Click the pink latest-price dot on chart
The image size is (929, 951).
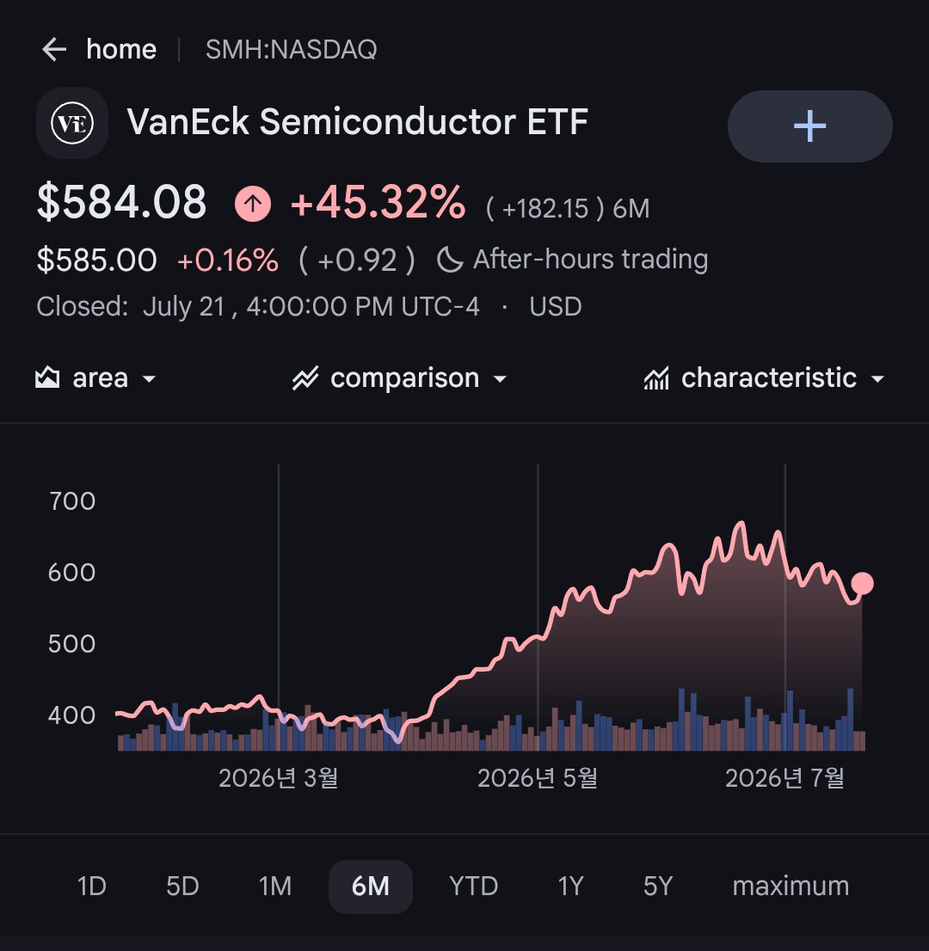click(862, 584)
